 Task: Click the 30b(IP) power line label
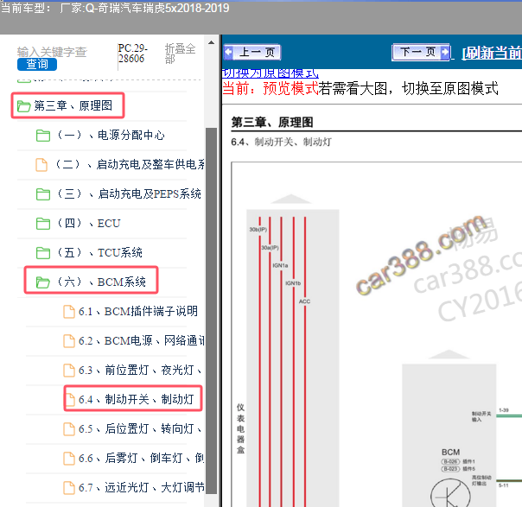click(x=258, y=230)
